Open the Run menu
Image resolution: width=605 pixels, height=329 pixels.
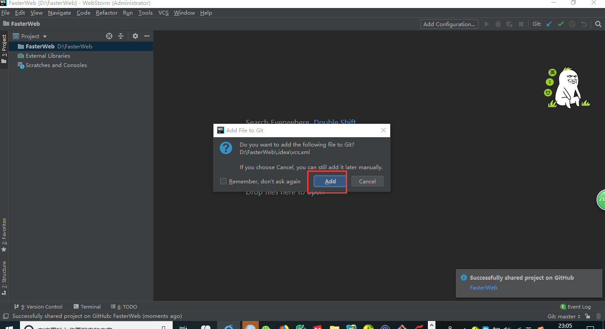tap(128, 12)
